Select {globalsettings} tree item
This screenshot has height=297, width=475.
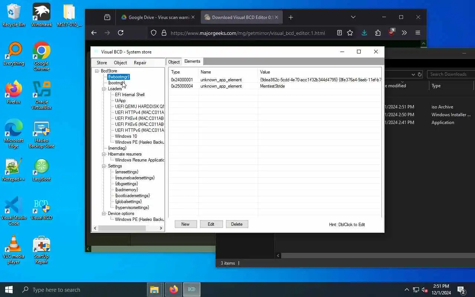pyautogui.click(x=128, y=202)
